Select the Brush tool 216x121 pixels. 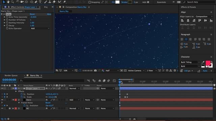coord(46,2)
